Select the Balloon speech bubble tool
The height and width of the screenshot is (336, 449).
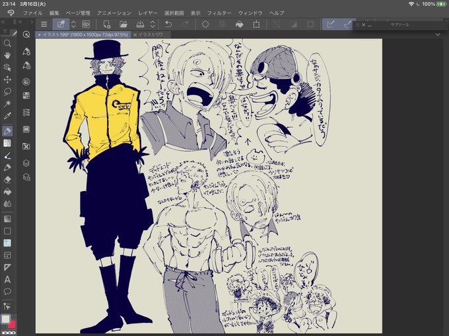pos(7,291)
